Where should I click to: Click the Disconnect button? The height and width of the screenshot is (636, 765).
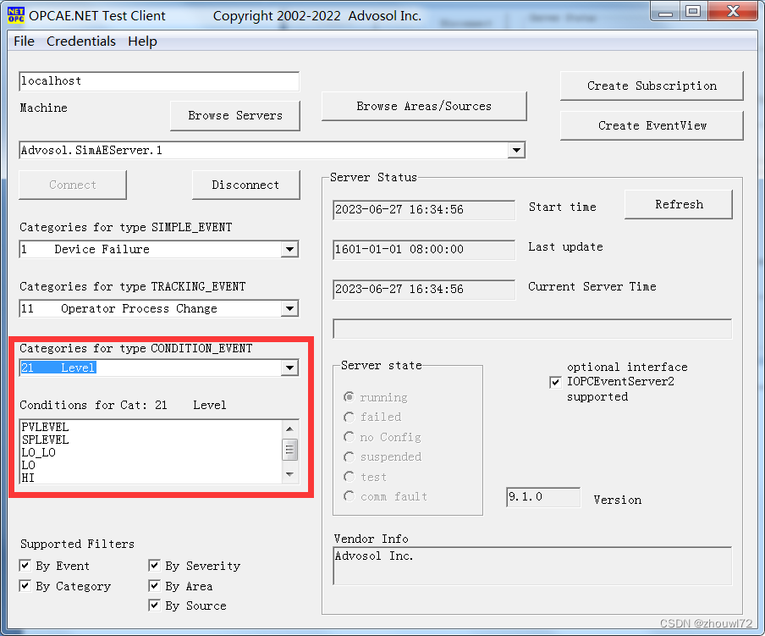[246, 185]
